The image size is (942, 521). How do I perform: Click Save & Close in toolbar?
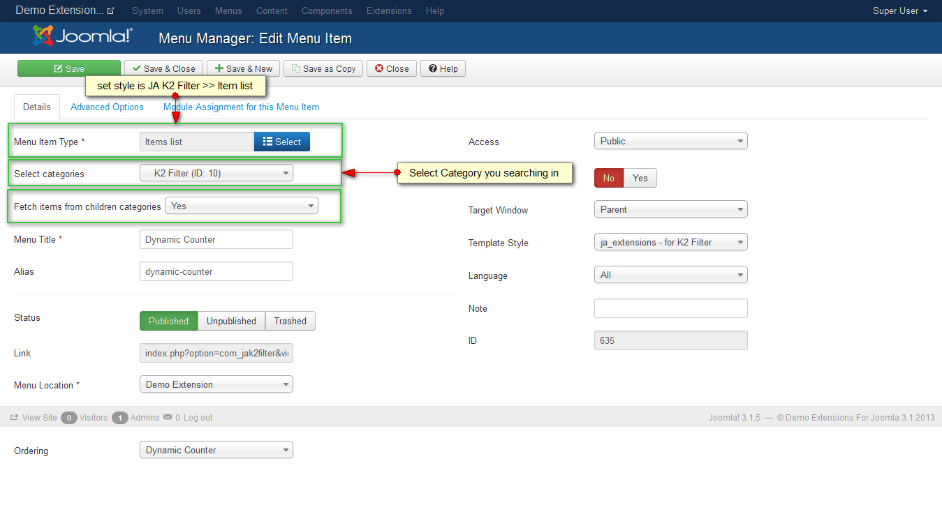[164, 68]
